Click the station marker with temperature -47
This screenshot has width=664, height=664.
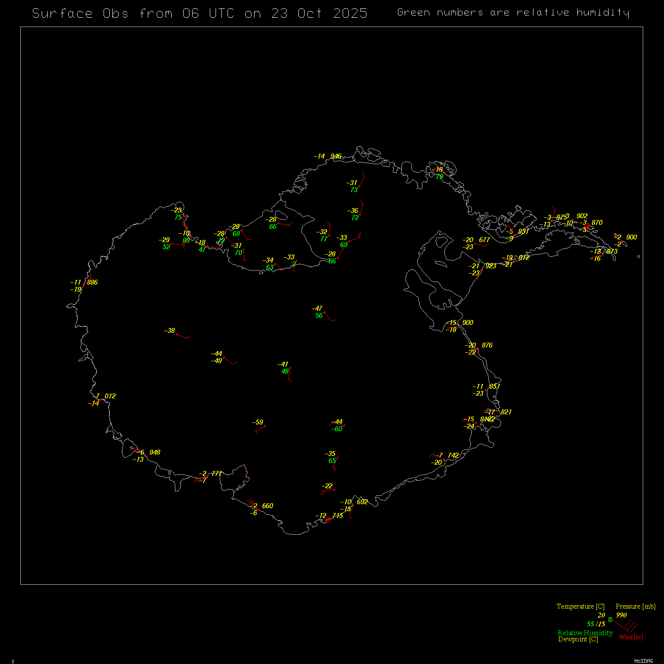pos(324,313)
